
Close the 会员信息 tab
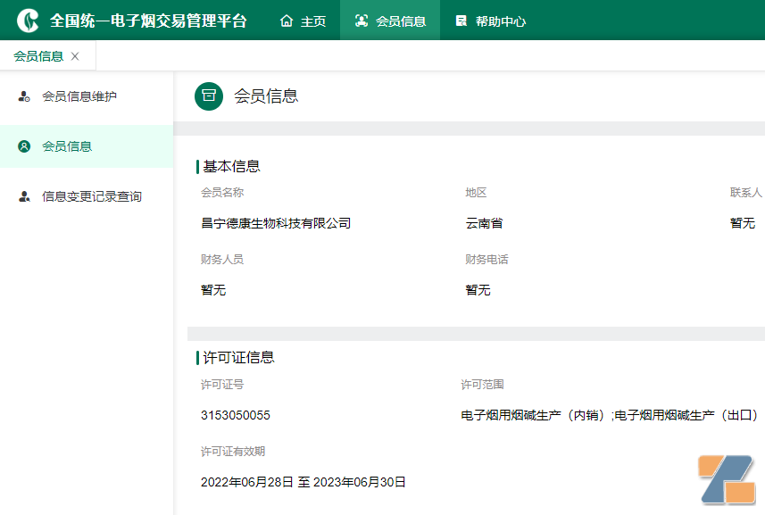tap(74, 54)
